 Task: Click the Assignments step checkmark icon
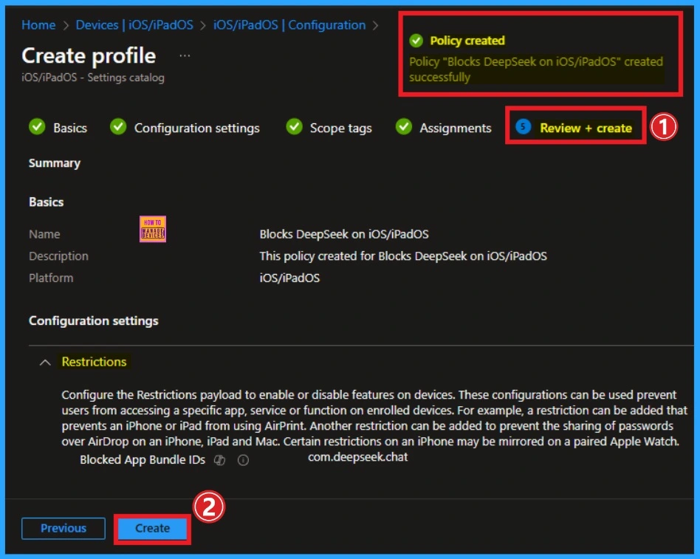404,127
